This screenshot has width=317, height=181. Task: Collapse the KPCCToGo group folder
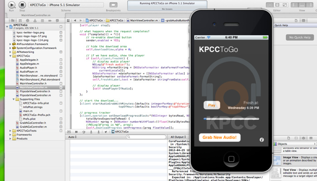pos(10,56)
